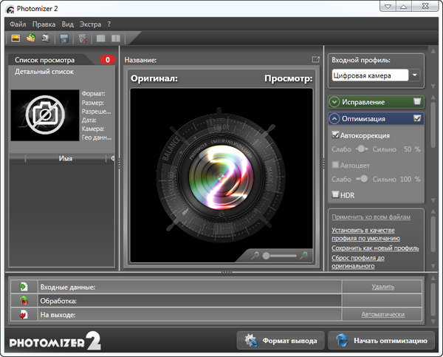Click Сброс профиля до оригинального link
The width and height of the screenshot is (443, 357).
coord(358,262)
